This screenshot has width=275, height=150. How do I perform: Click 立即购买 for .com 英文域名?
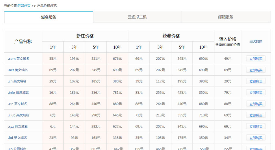[256, 59]
